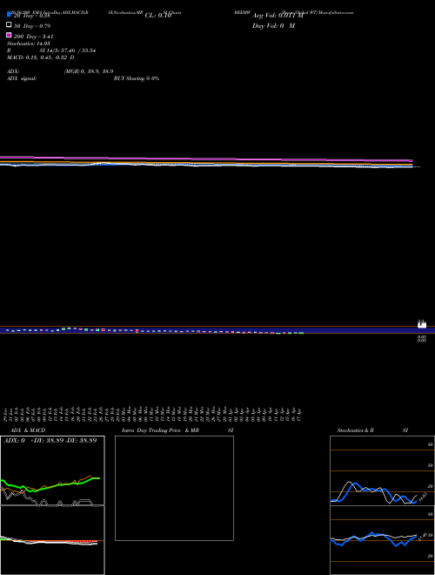Click the white volume bar at chart's right edge
This screenshot has height=575, width=435.
(422, 324)
